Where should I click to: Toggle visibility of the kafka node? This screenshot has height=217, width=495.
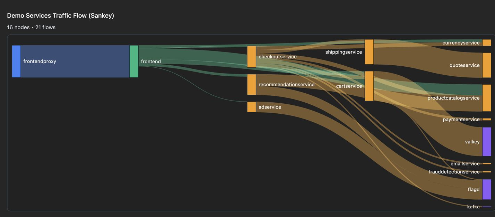pos(487,206)
